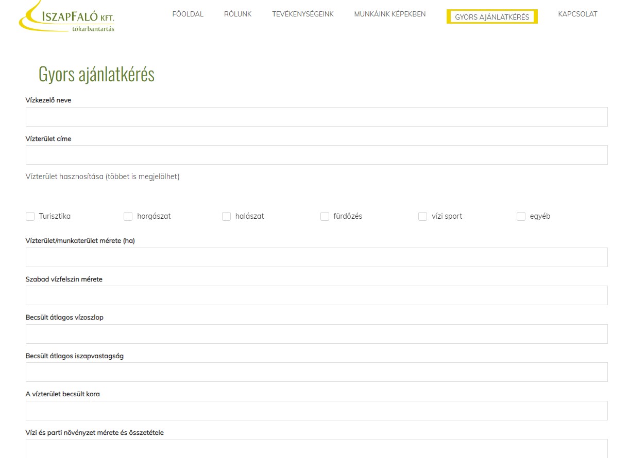Check the horgászat option
This screenshot has width=629, height=458.
pos(128,217)
